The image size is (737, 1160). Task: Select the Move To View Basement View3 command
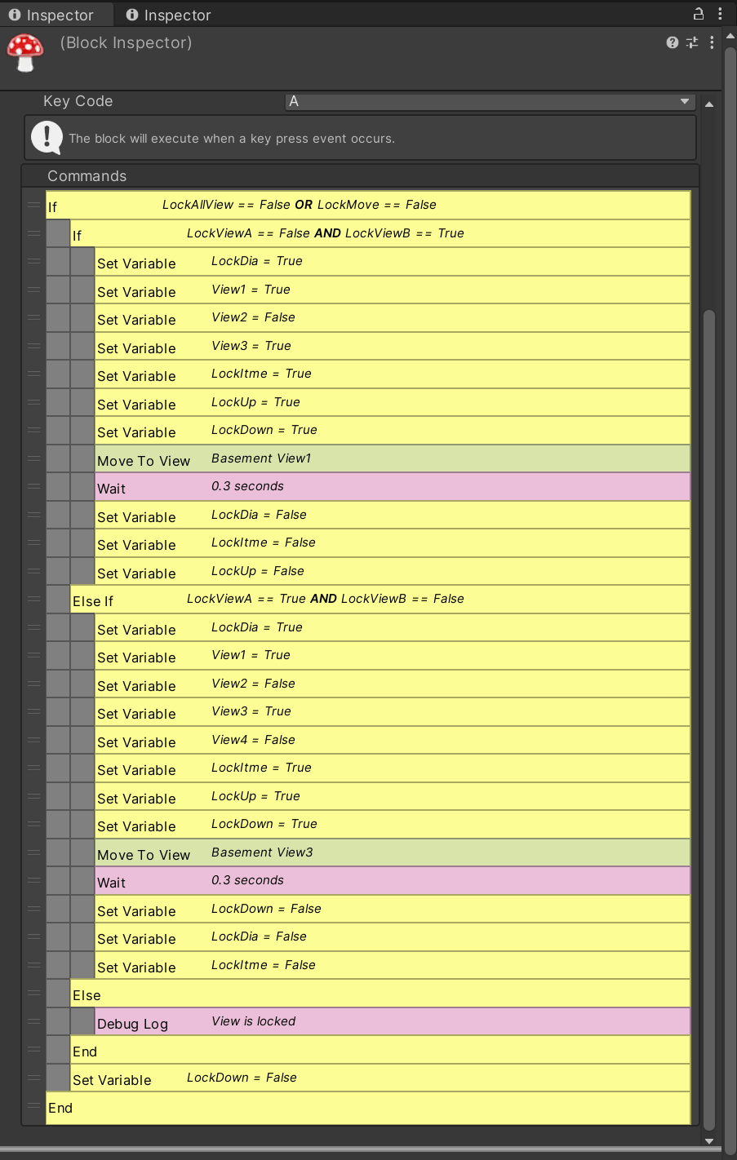point(393,853)
